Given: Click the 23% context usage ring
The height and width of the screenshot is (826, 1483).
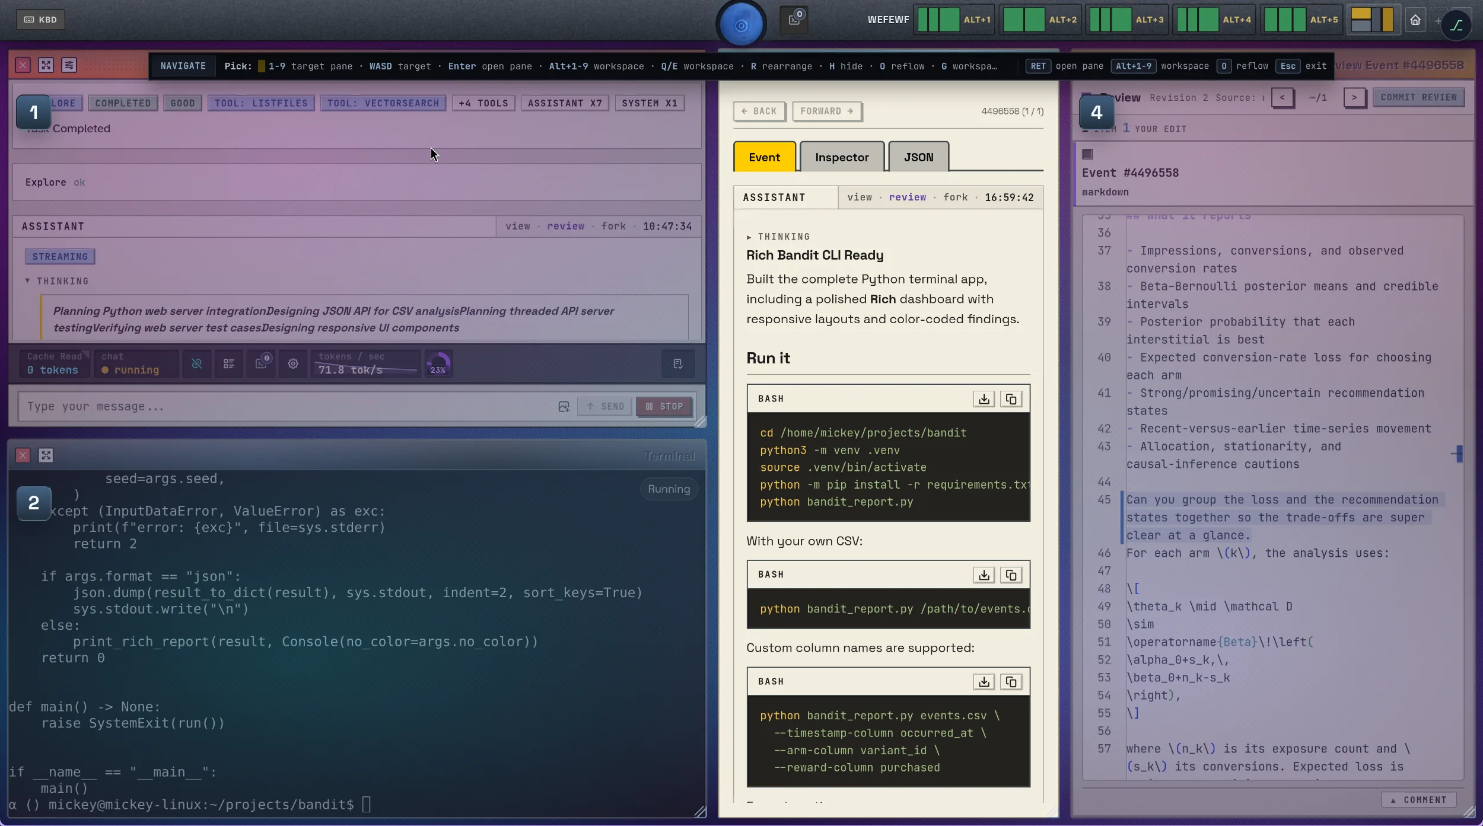Looking at the screenshot, I should [438, 363].
